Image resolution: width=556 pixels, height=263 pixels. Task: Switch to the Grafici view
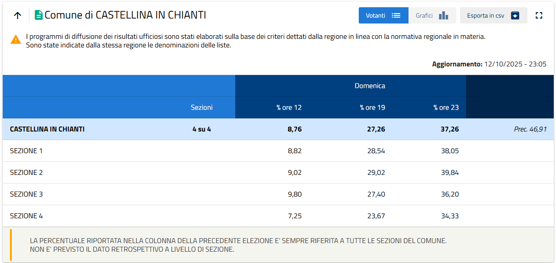pos(424,15)
